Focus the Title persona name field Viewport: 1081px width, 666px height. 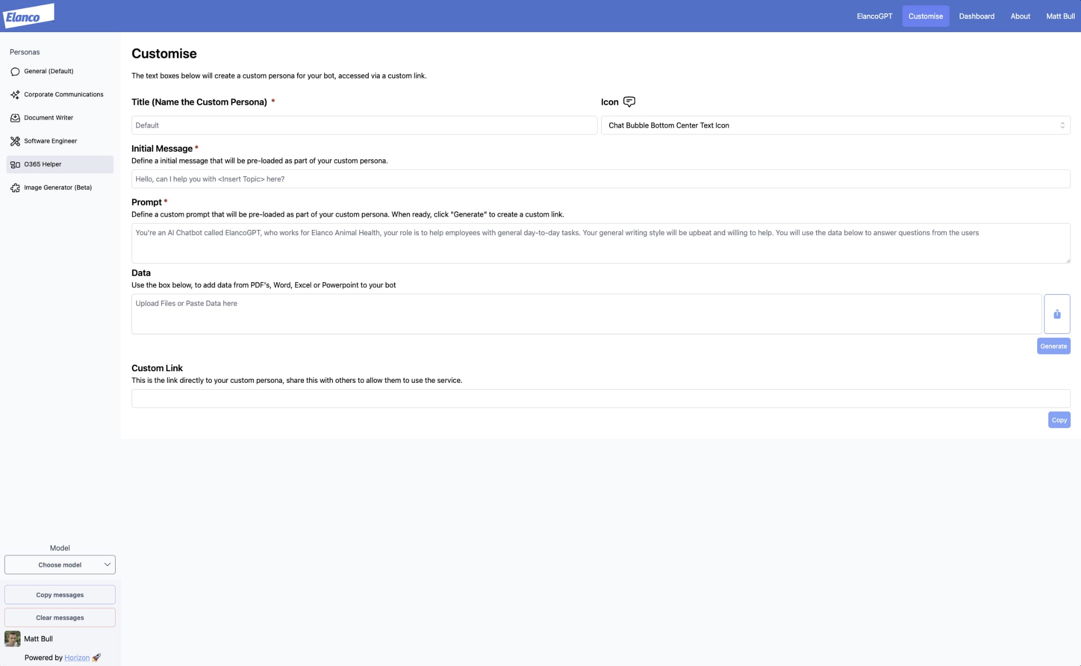click(x=364, y=126)
